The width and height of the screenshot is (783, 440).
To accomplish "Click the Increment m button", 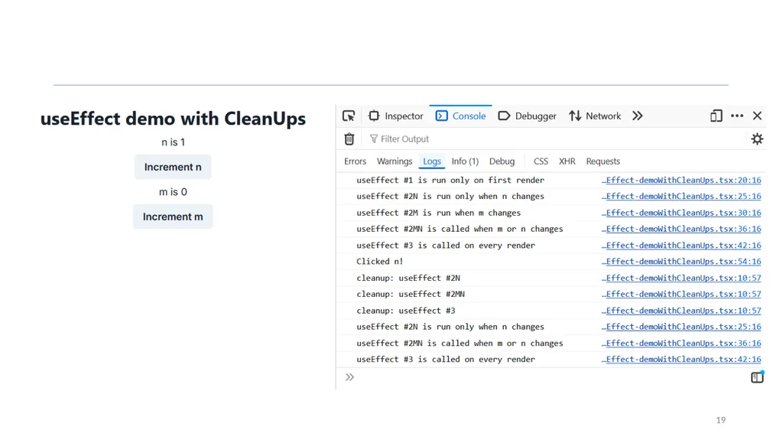I will point(173,217).
